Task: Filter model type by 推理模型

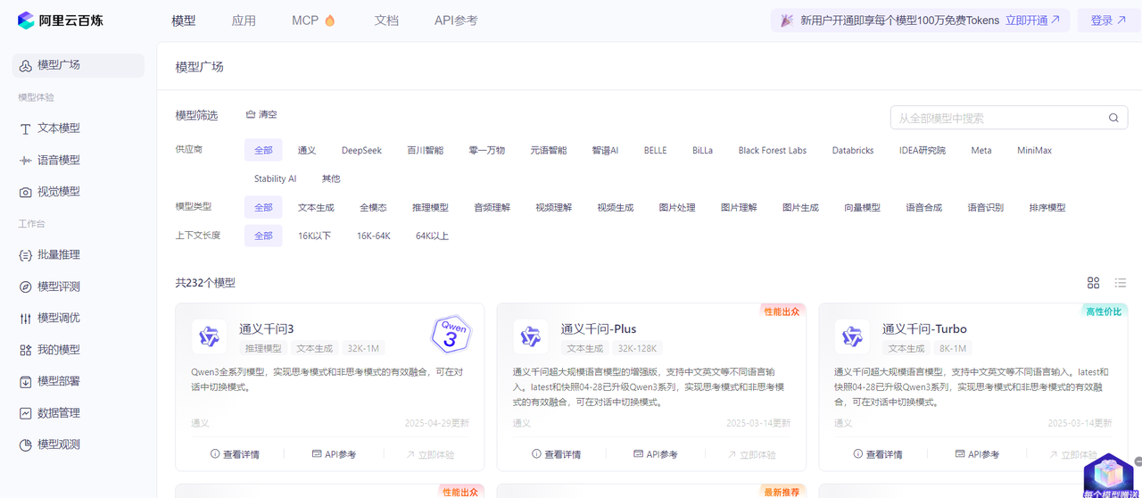Action: tap(430, 207)
